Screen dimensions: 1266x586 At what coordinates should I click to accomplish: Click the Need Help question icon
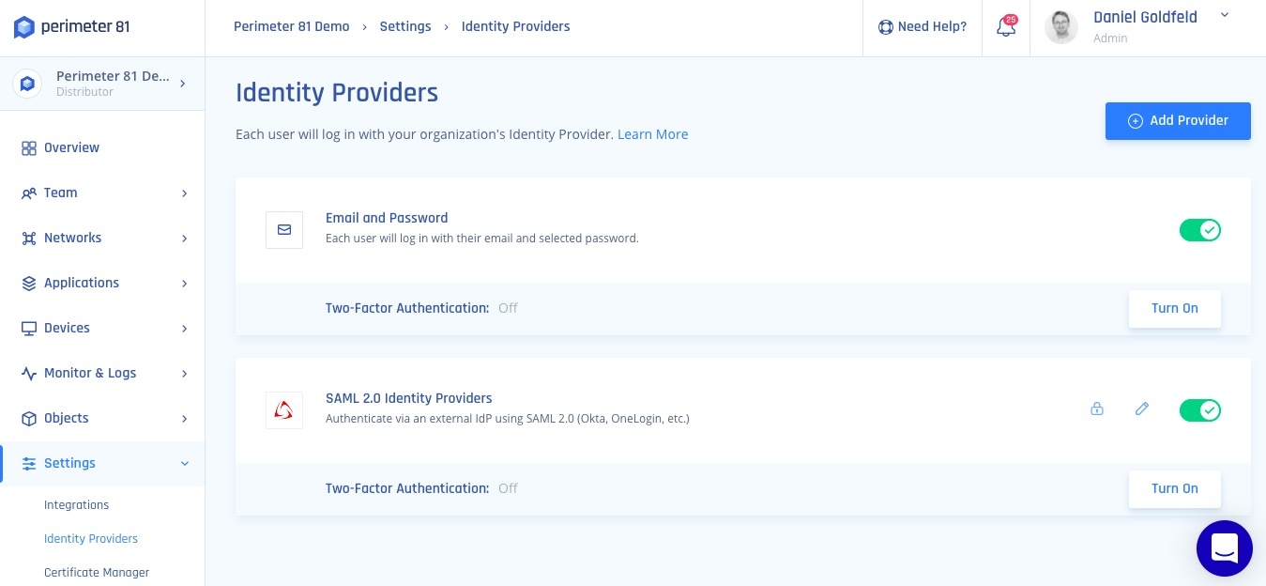886,27
